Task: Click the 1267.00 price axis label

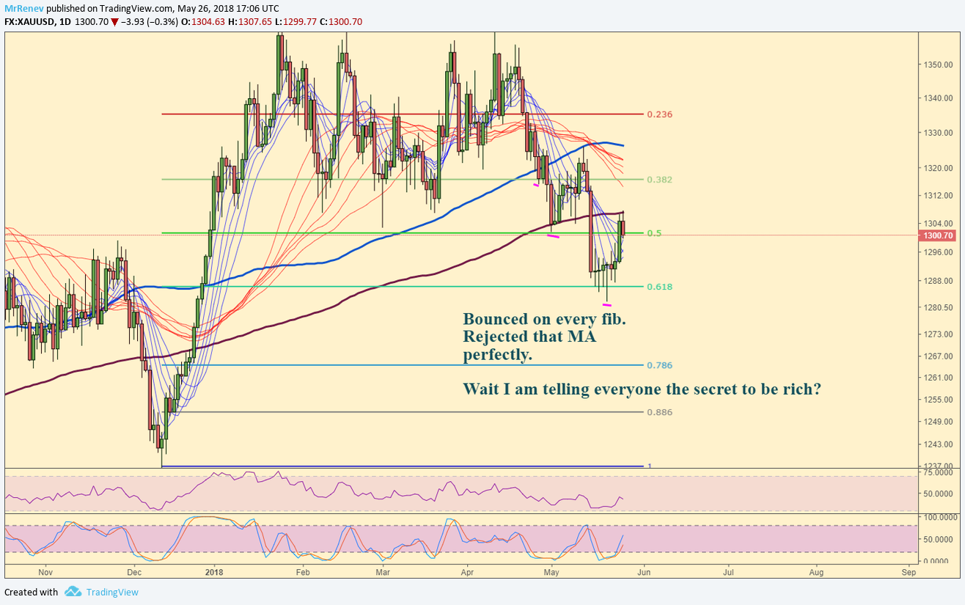Action: pyautogui.click(x=938, y=356)
